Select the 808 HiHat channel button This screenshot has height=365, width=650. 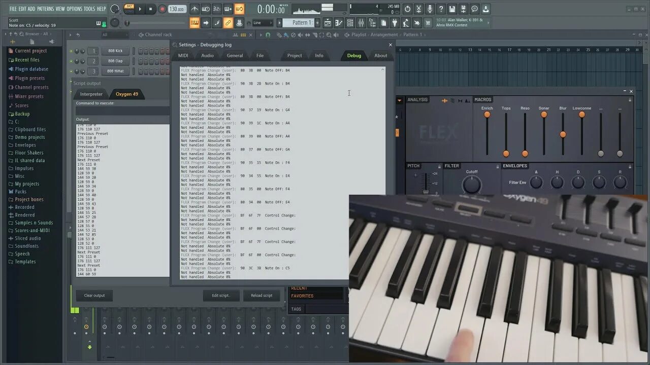115,71
